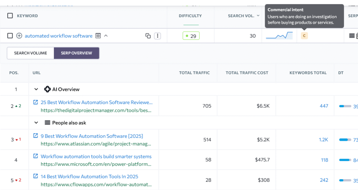The height and width of the screenshot is (190, 358).
Task: Open keywords total 242 link
Action: point(324,180)
